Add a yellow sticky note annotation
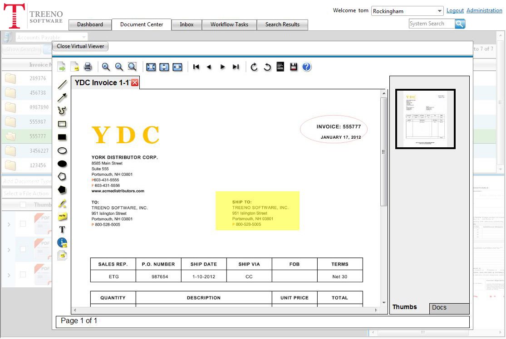Screen dimensions: 506x339 (62, 216)
